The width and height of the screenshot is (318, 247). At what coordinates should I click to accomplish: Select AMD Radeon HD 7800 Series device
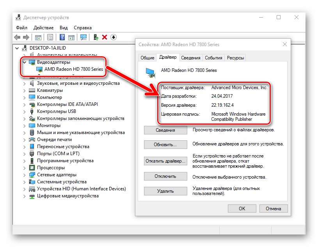pos(73,69)
